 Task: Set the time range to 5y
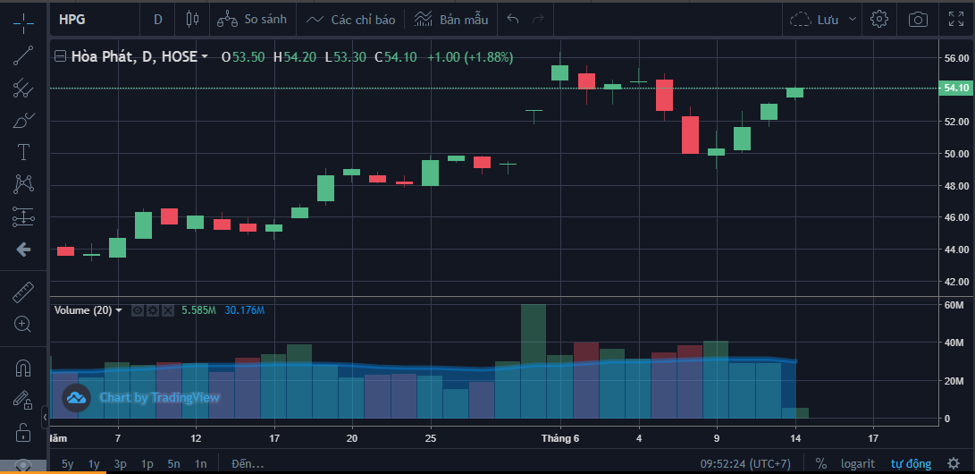pos(68,463)
